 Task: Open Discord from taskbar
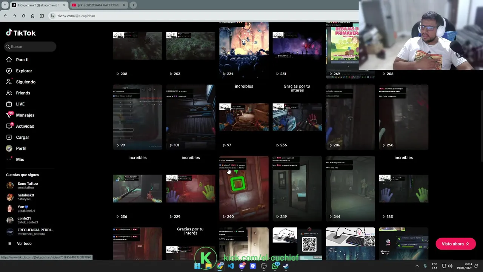click(242, 266)
